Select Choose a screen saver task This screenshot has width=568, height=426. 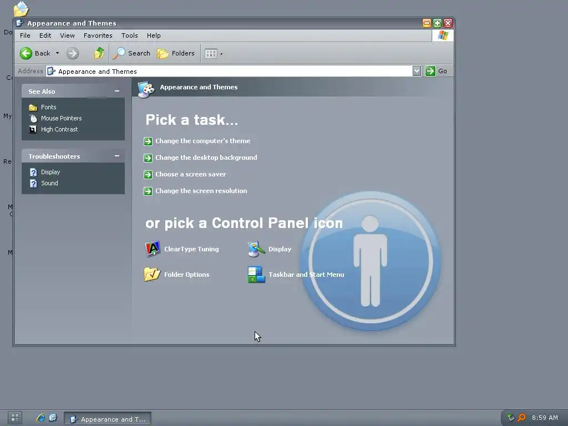[x=191, y=174]
